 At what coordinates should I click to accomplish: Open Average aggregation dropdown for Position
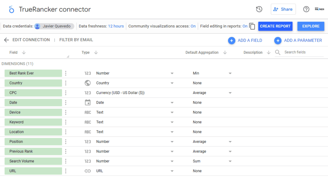point(230,142)
